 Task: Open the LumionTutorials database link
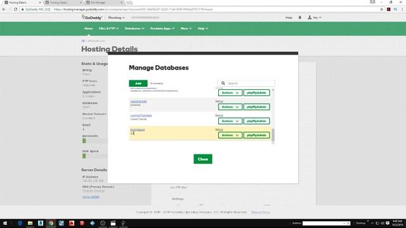(x=141, y=115)
